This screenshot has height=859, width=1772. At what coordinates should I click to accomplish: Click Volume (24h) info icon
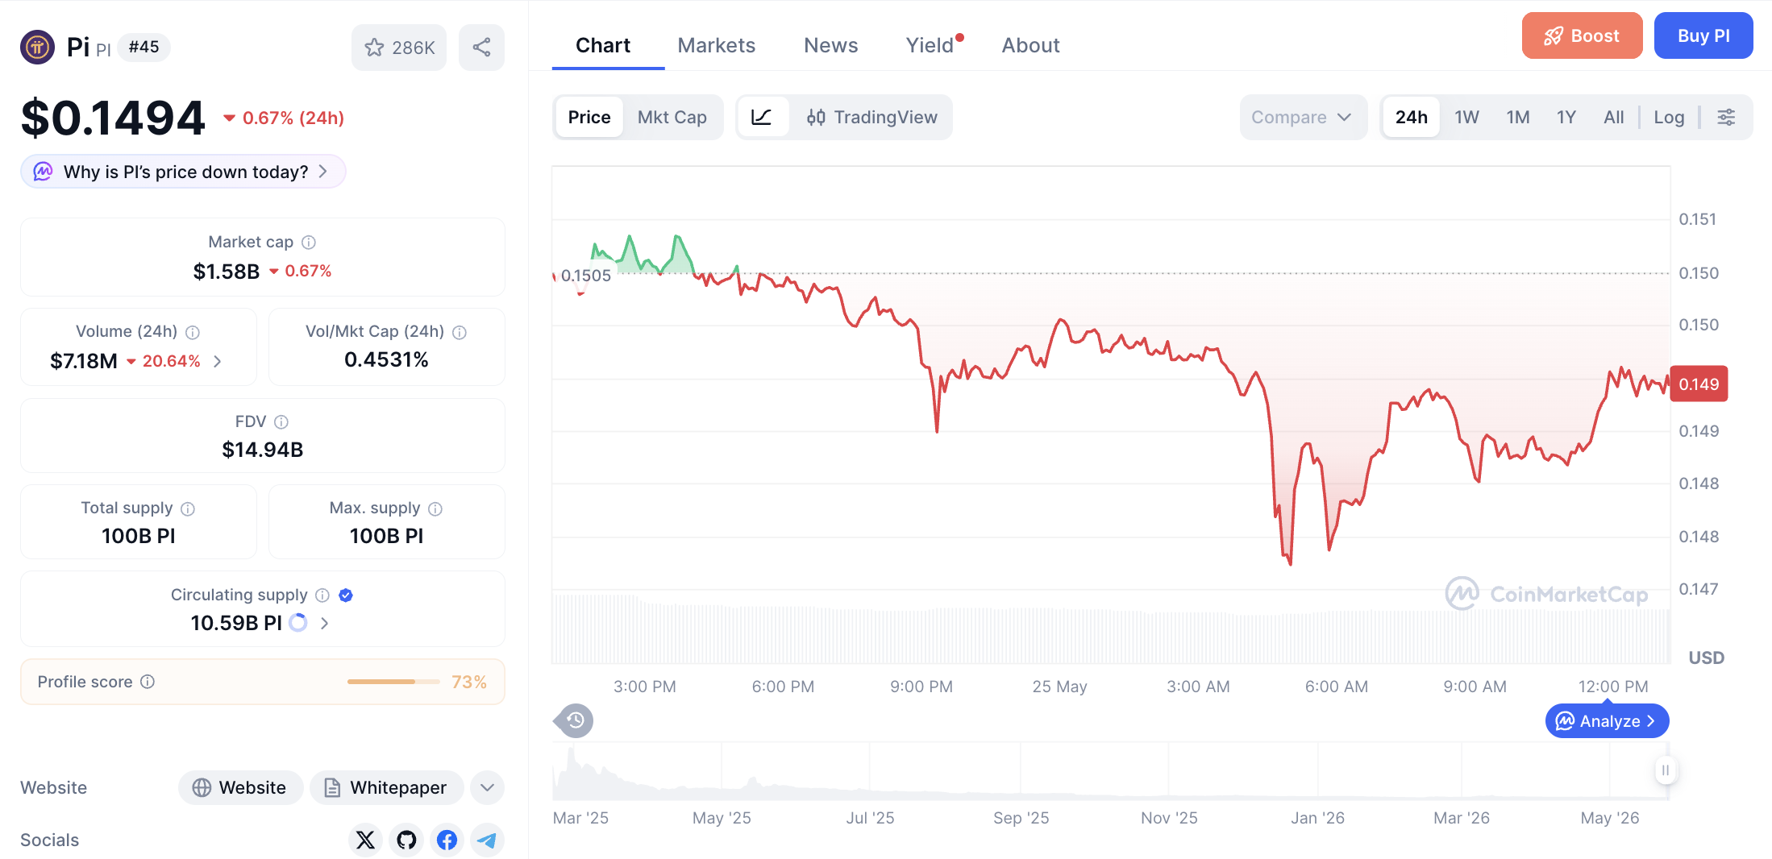click(x=193, y=332)
